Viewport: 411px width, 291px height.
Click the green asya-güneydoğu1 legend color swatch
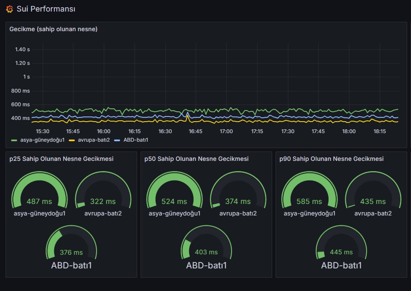(14, 140)
